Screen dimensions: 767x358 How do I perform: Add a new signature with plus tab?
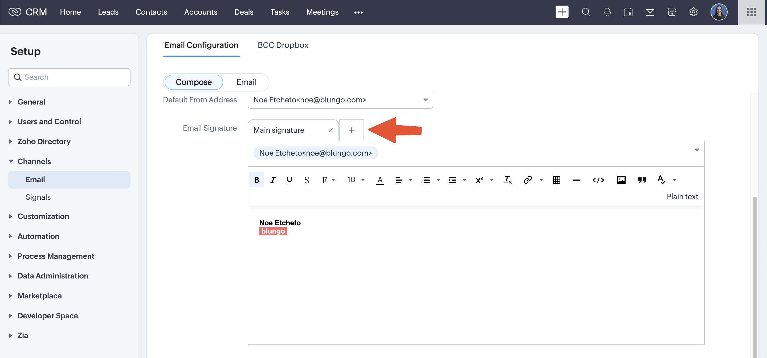(351, 130)
